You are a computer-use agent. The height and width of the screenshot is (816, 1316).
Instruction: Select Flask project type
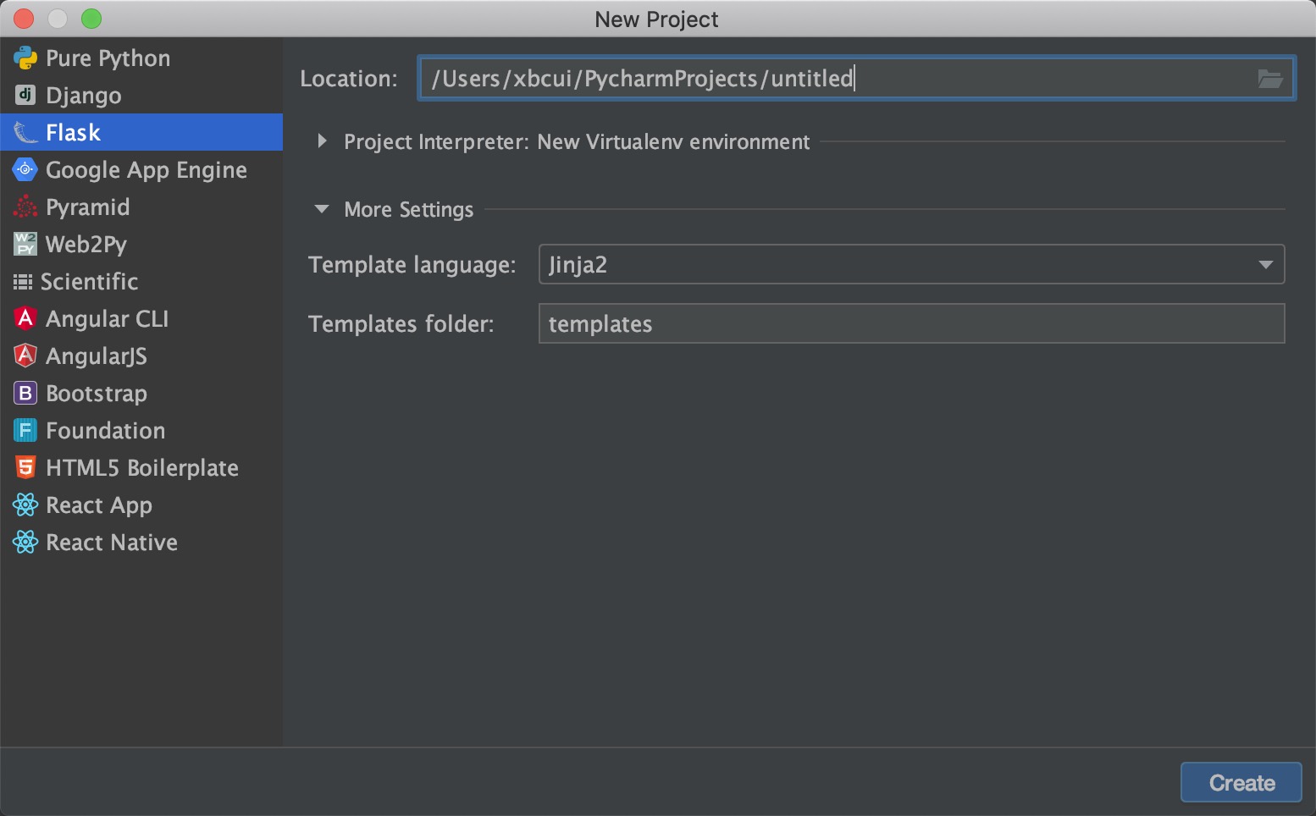coord(141,133)
